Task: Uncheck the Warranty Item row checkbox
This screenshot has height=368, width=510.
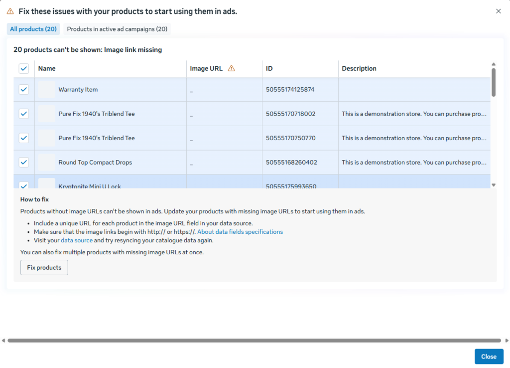Action: pos(24,90)
